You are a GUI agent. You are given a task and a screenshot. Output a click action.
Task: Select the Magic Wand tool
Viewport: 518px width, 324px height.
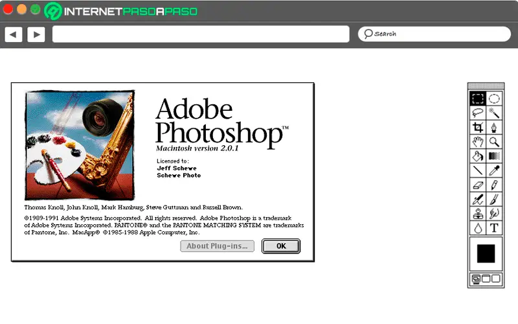[494, 113]
